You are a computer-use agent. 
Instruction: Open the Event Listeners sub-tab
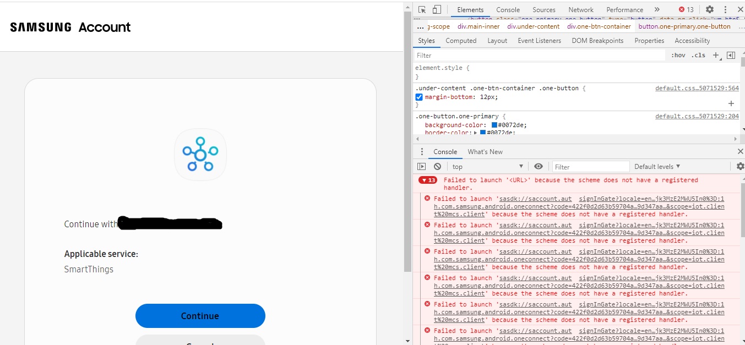tap(540, 41)
